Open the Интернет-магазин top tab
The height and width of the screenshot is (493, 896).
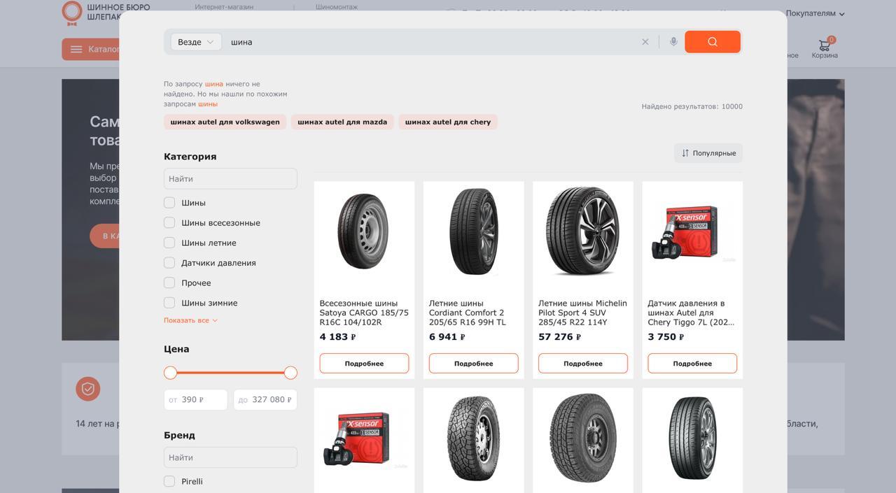coord(224,7)
